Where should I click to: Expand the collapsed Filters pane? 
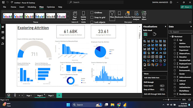140,27
